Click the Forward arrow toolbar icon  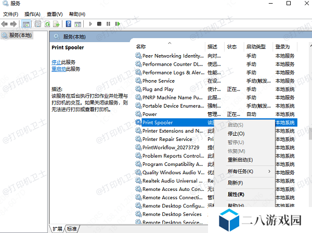click(x=14, y=24)
